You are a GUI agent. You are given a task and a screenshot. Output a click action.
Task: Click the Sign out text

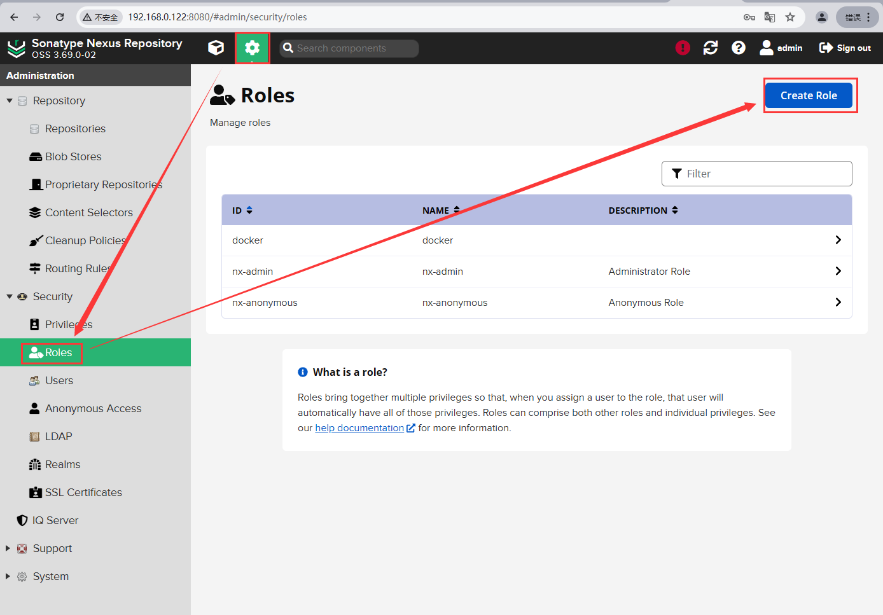[x=854, y=48]
